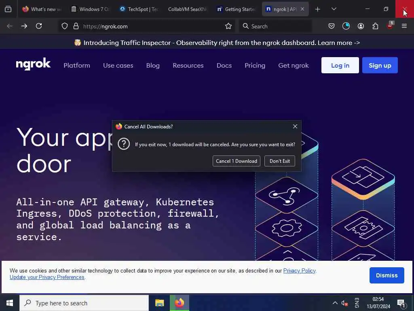Switch to the CollabVM SearXNG tab
Image resolution: width=414 pixels, height=311 pixels.
point(188,9)
